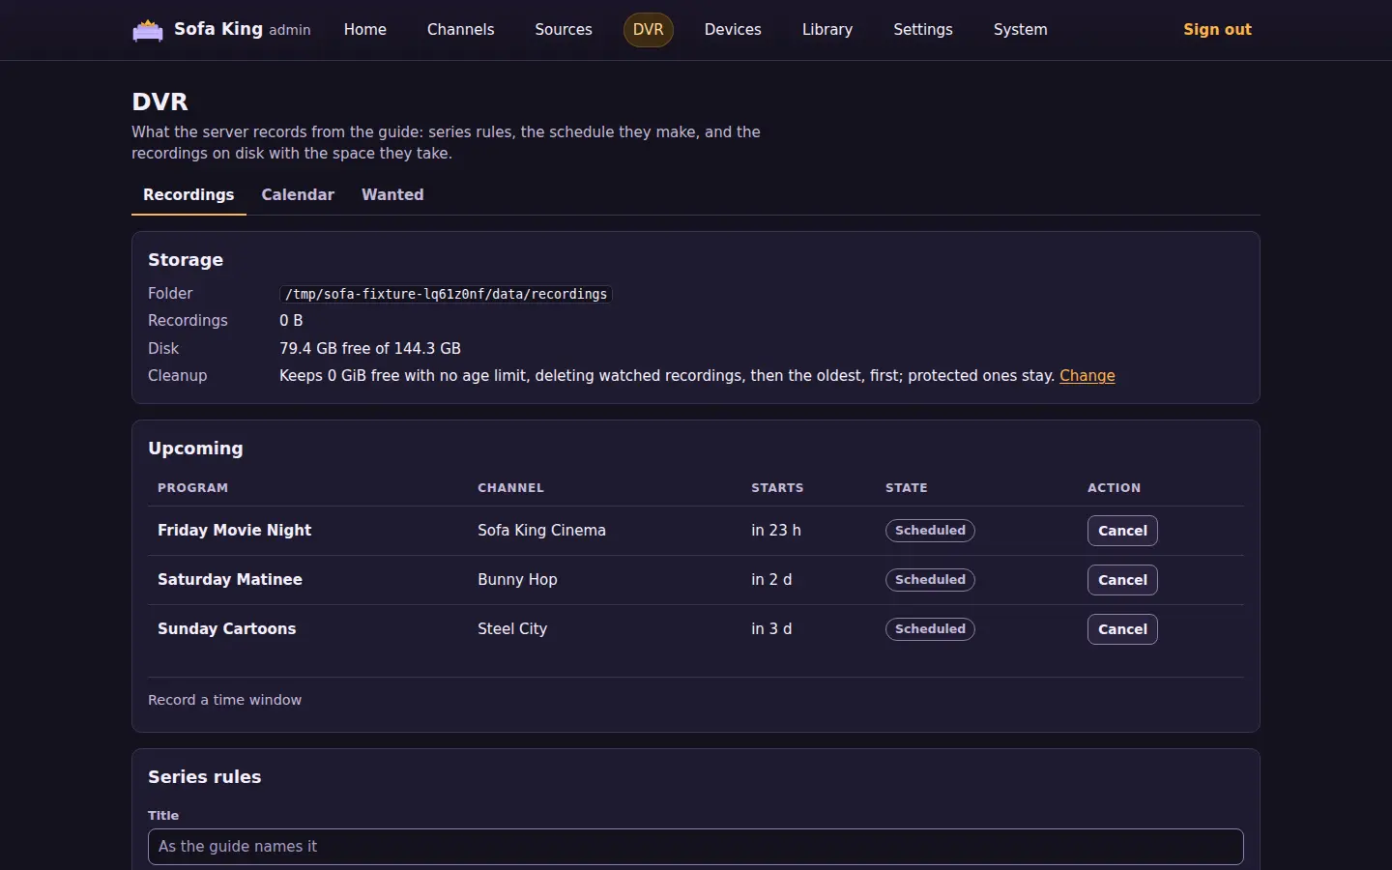Click the disk value '79.4 GB free of 144.3 GB'
Image resolution: width=1392 pixels, height=870 pixels.
tap(370, 349)
